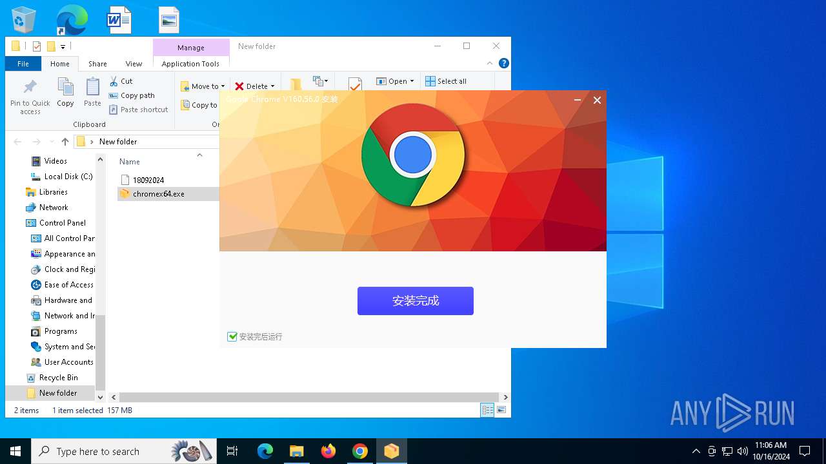Select Libraries in the navigation pane
This screenshot has height=464, width=826.
tap(53, 192)
